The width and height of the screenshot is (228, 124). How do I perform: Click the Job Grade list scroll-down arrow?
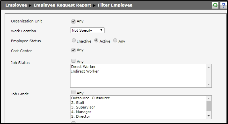(209, 116)
